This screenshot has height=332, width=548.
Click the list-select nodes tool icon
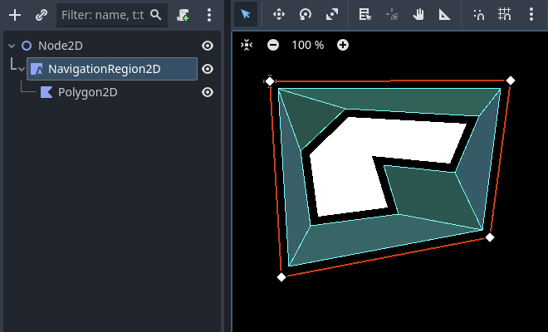tap(365, 15)
